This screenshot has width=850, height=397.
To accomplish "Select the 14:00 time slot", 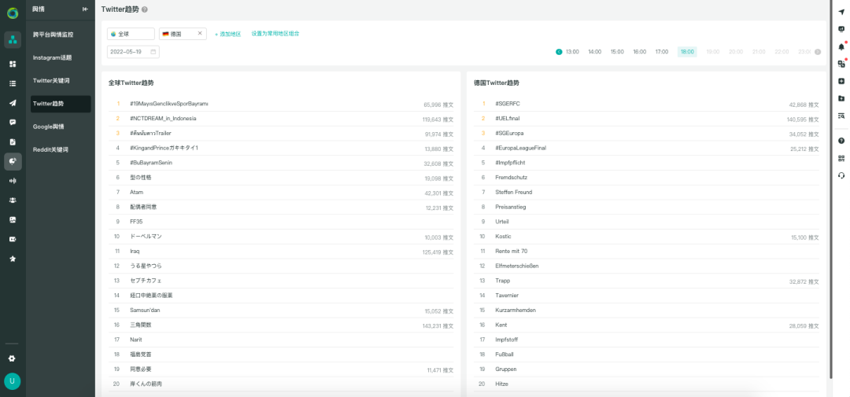I will click(x=595, y=52).
